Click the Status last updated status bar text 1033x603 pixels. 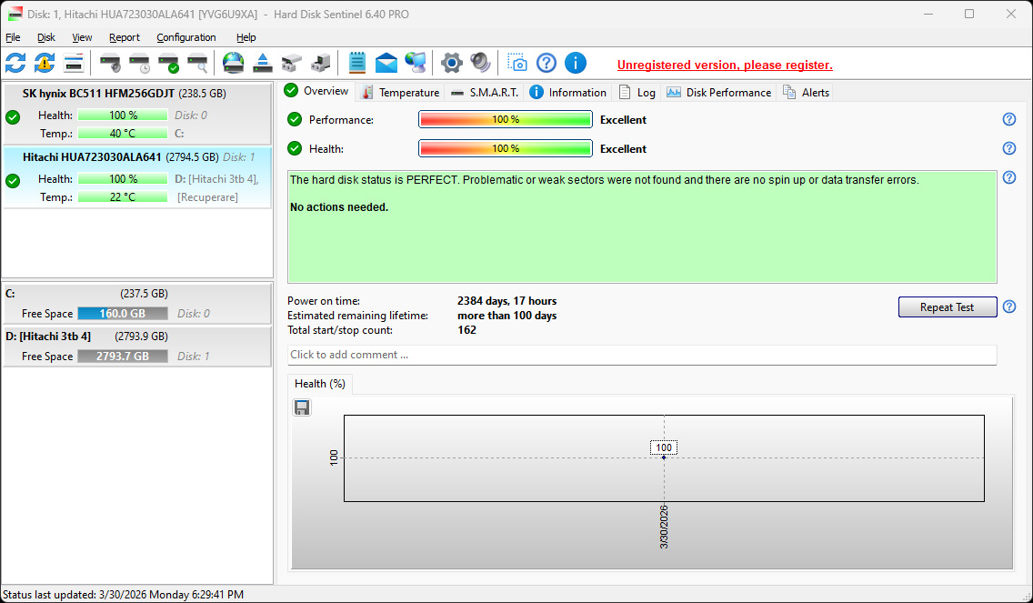pyautogui.click(x=123, y=595)
